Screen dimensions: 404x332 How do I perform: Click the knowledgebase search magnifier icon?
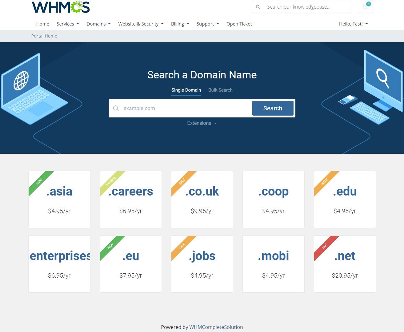[258, 7]
